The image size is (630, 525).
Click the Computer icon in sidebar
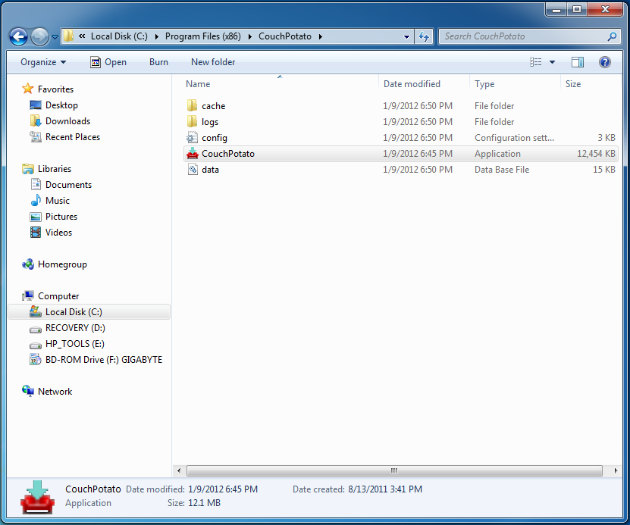[28, 295]
